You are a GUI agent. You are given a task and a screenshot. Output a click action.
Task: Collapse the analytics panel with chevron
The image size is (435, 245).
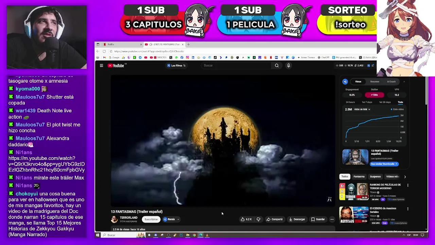(404, 82)
